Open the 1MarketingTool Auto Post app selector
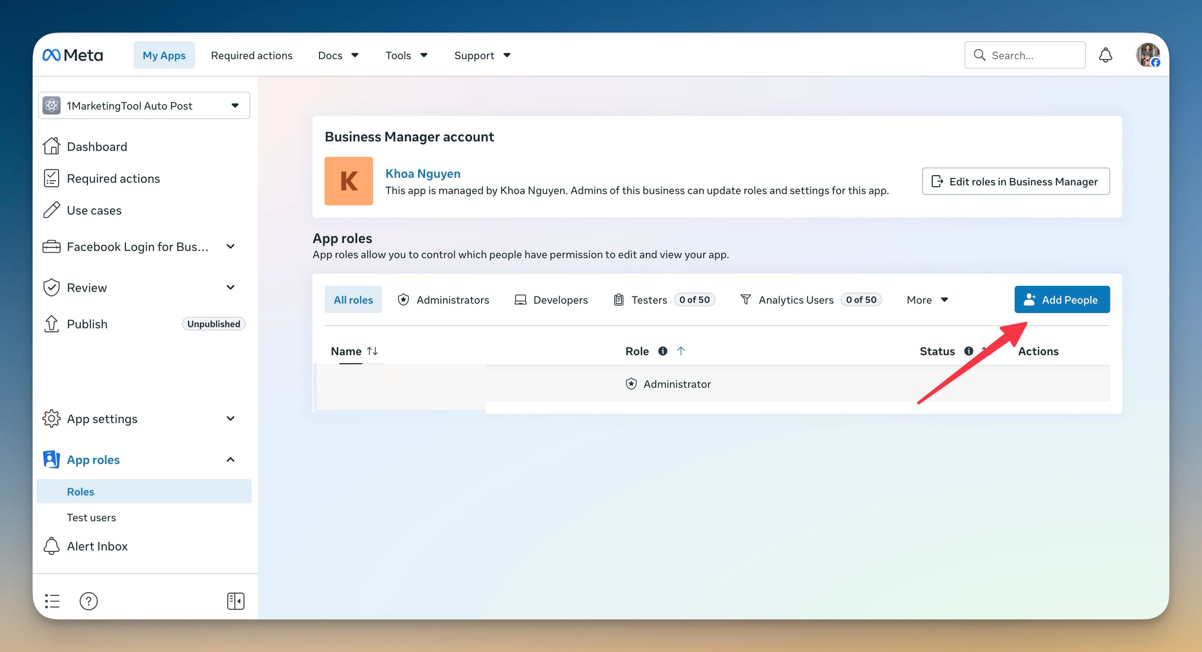Image resolution: width=1202 pixels, height=652 pixels. [144, 105]
